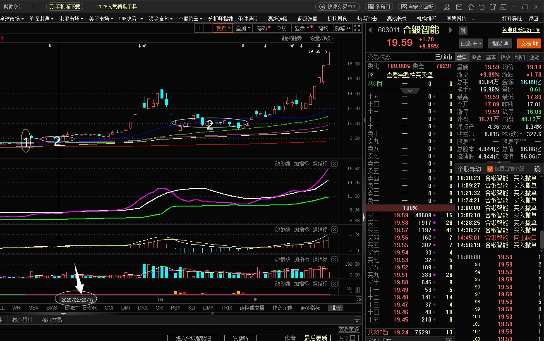
Task: Click the 设 settings icon in 个股异动
Action: [x=537, y=168]
